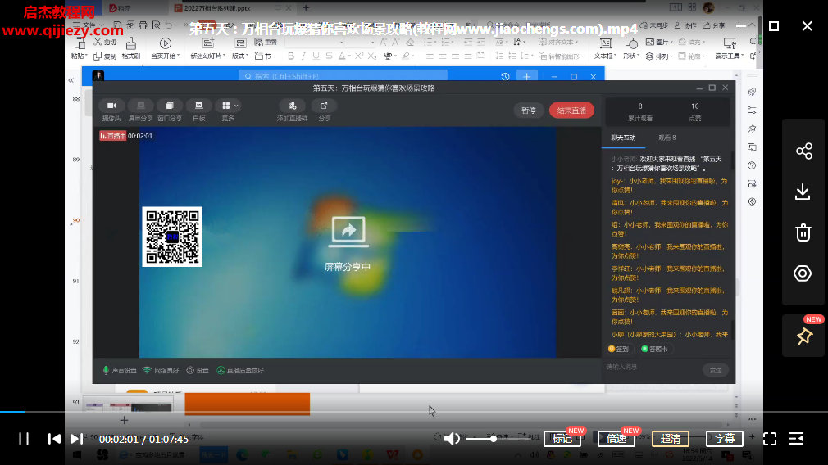Open history clock icon in blue window
Image resolution: width=828 pixels, height=465 pixels.
click(x=505, y=76)
